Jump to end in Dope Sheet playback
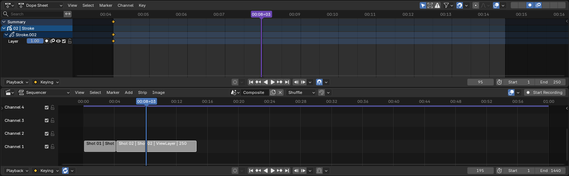Image resolution: width=569 pixels, height=176 pixels. click(287, 82)
